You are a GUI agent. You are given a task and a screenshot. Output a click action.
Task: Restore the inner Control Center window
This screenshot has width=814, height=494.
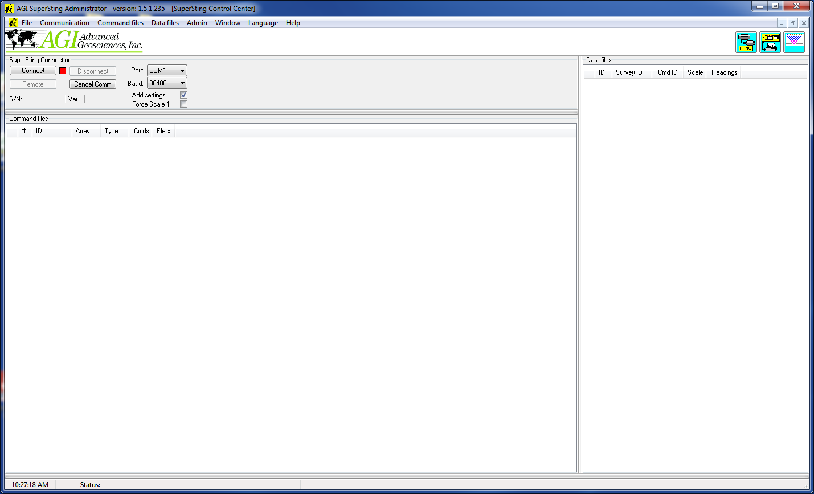tap(792, 23)
